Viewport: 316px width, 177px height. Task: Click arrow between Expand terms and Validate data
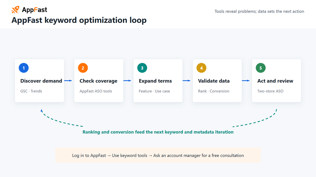tap(186, 81)
